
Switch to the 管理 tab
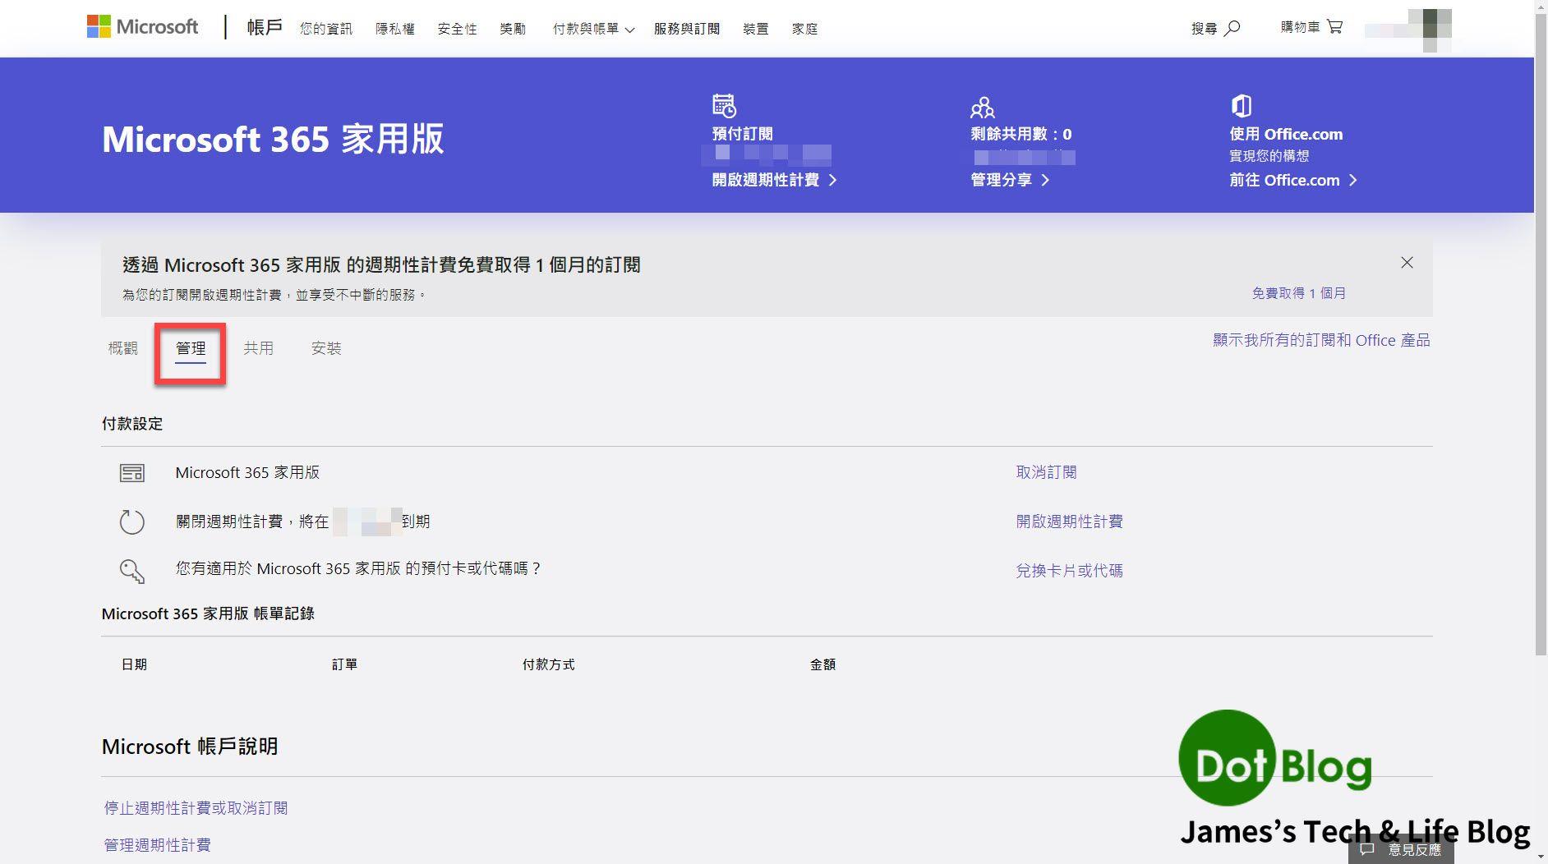pos(191,348)
